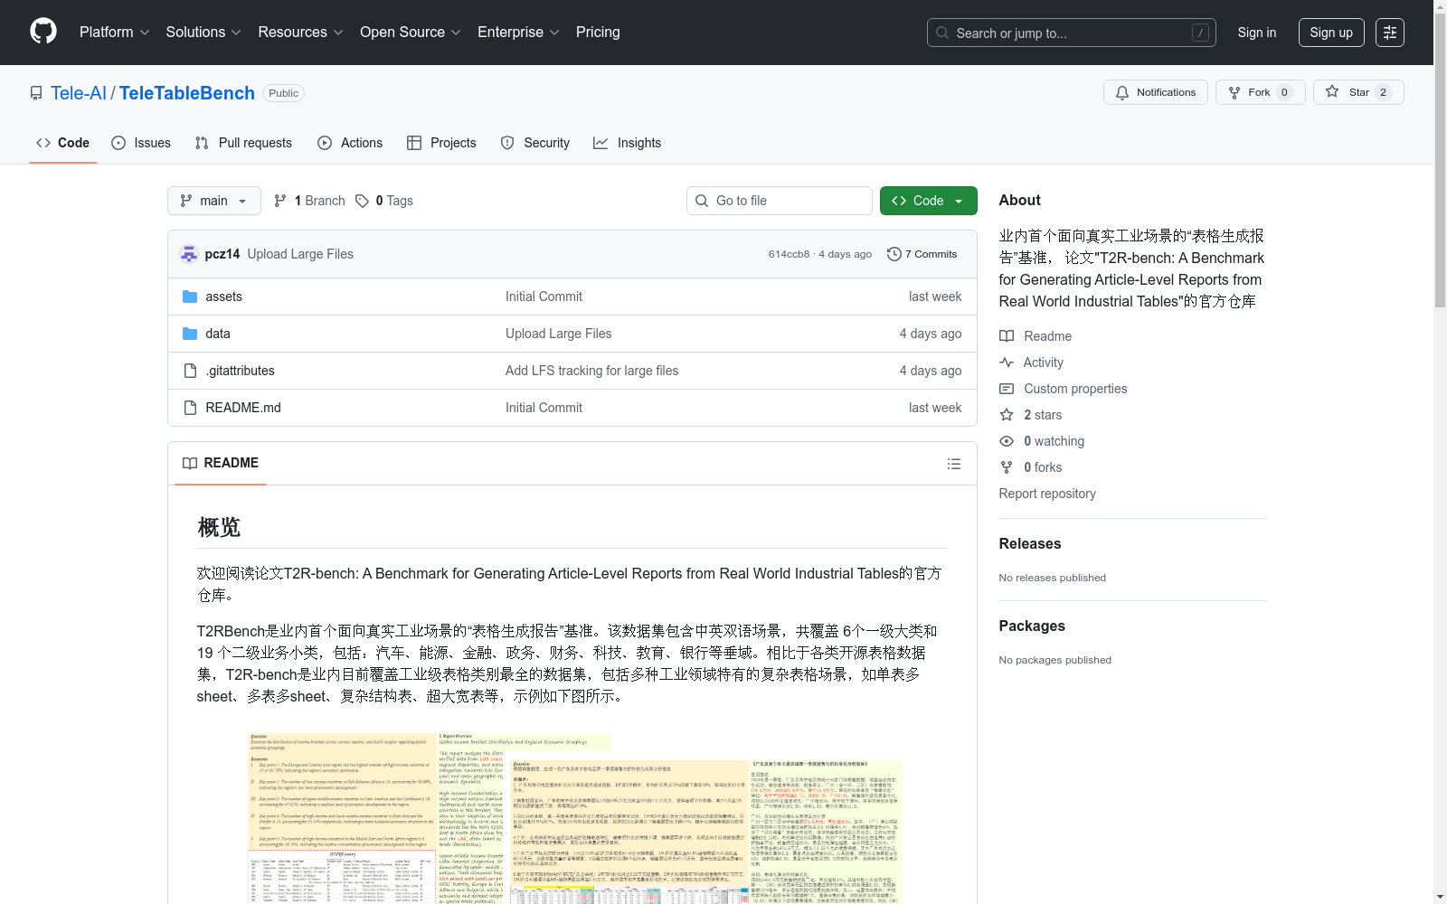The image size is (1447, 904).
Task: Click the README.md file icon
Action: [x=190, y=408]
